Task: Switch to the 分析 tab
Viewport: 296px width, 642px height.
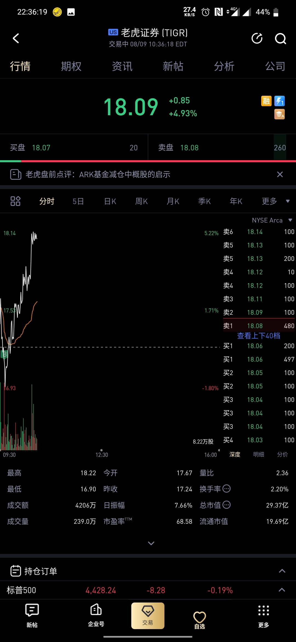Action: [224, 66]
